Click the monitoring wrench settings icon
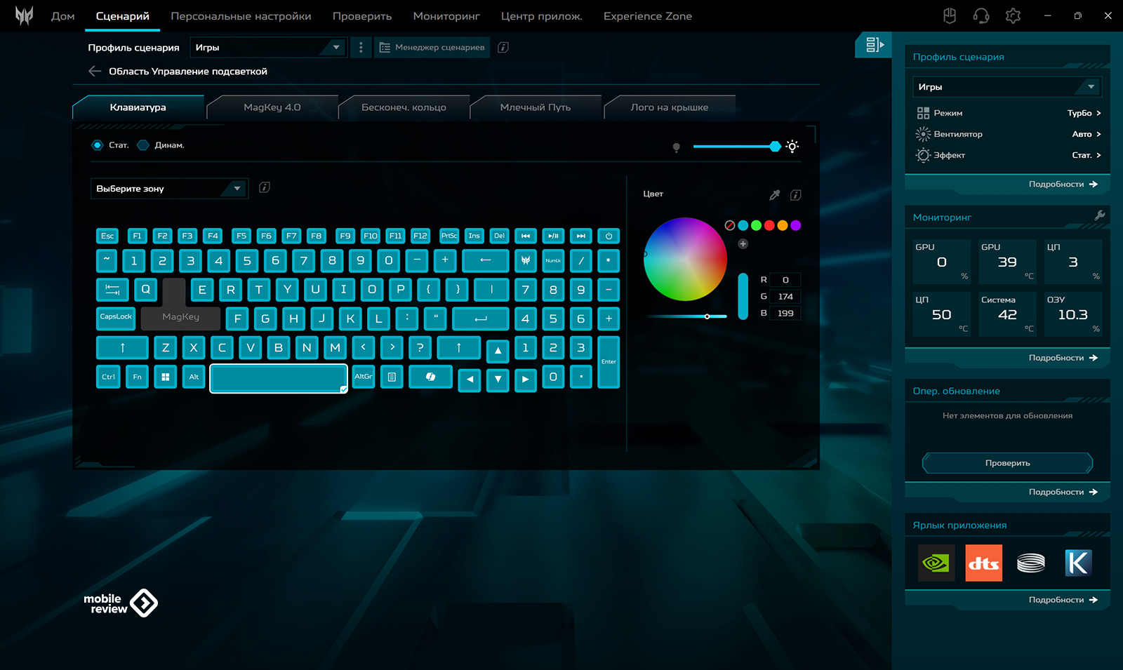The image size is (1123, 670). pyautogui.click(x=1099, y=216)
